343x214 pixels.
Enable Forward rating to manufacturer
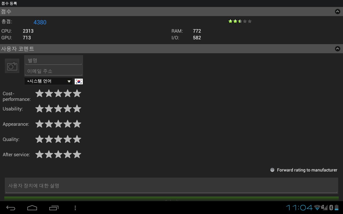[x=272, y=170]
